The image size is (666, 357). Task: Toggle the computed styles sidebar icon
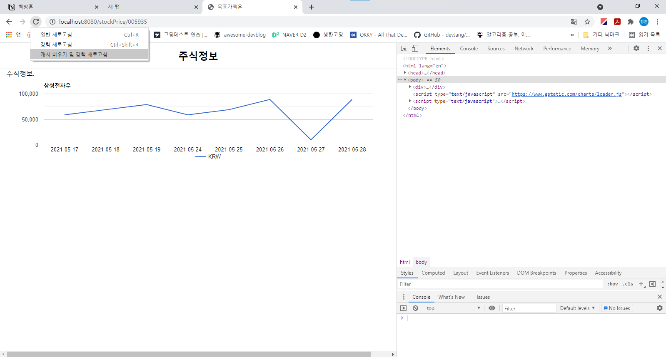pos(652,284)
